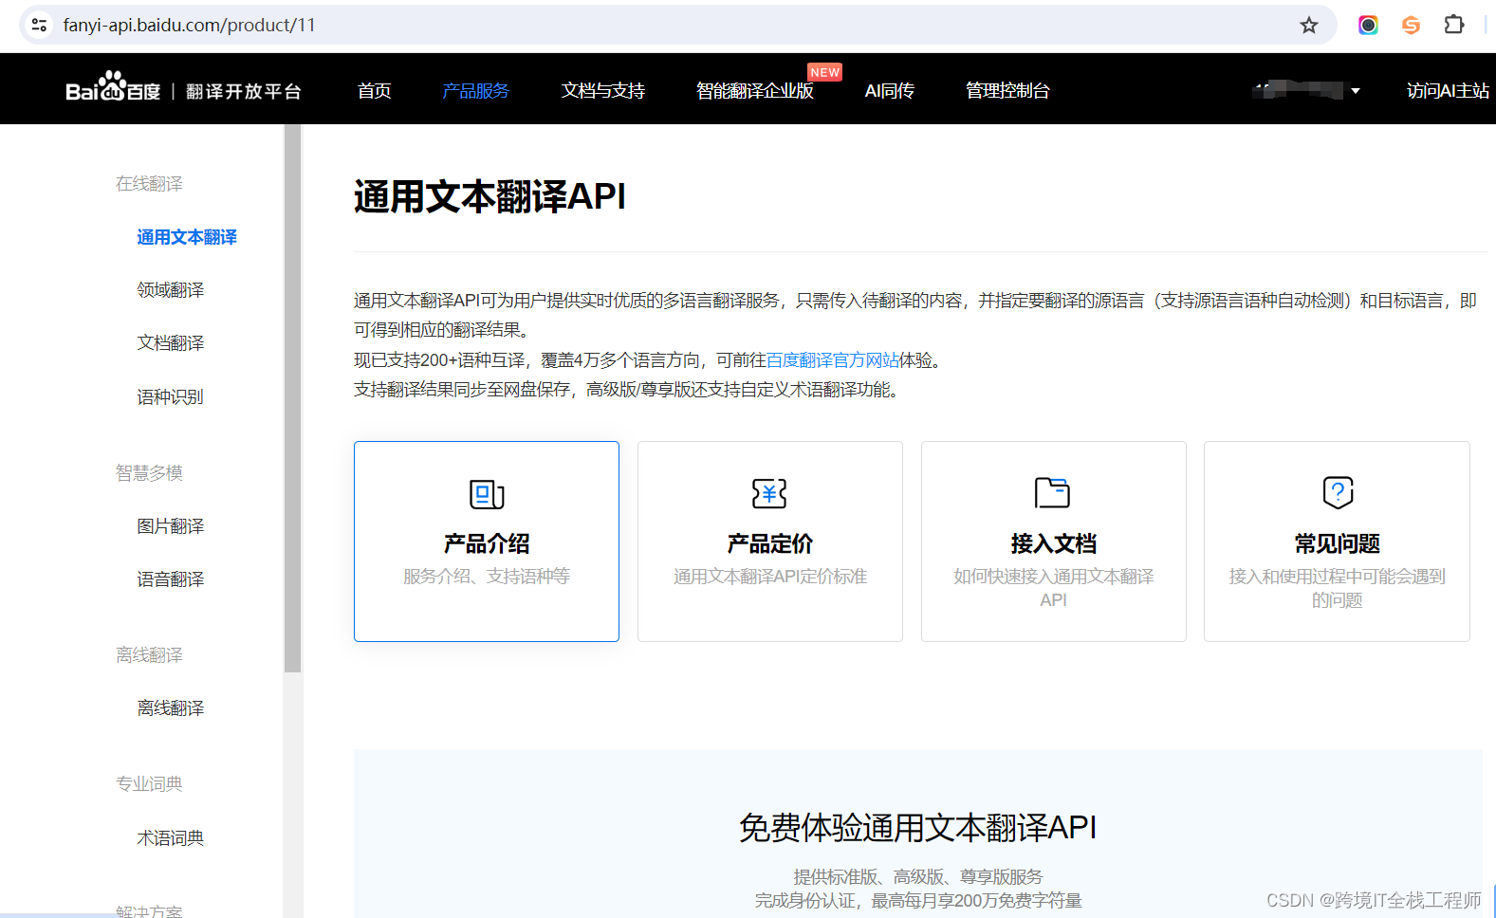Select 图片翻译 in the sidebar
1496x918 pixels.
[171, 526]
